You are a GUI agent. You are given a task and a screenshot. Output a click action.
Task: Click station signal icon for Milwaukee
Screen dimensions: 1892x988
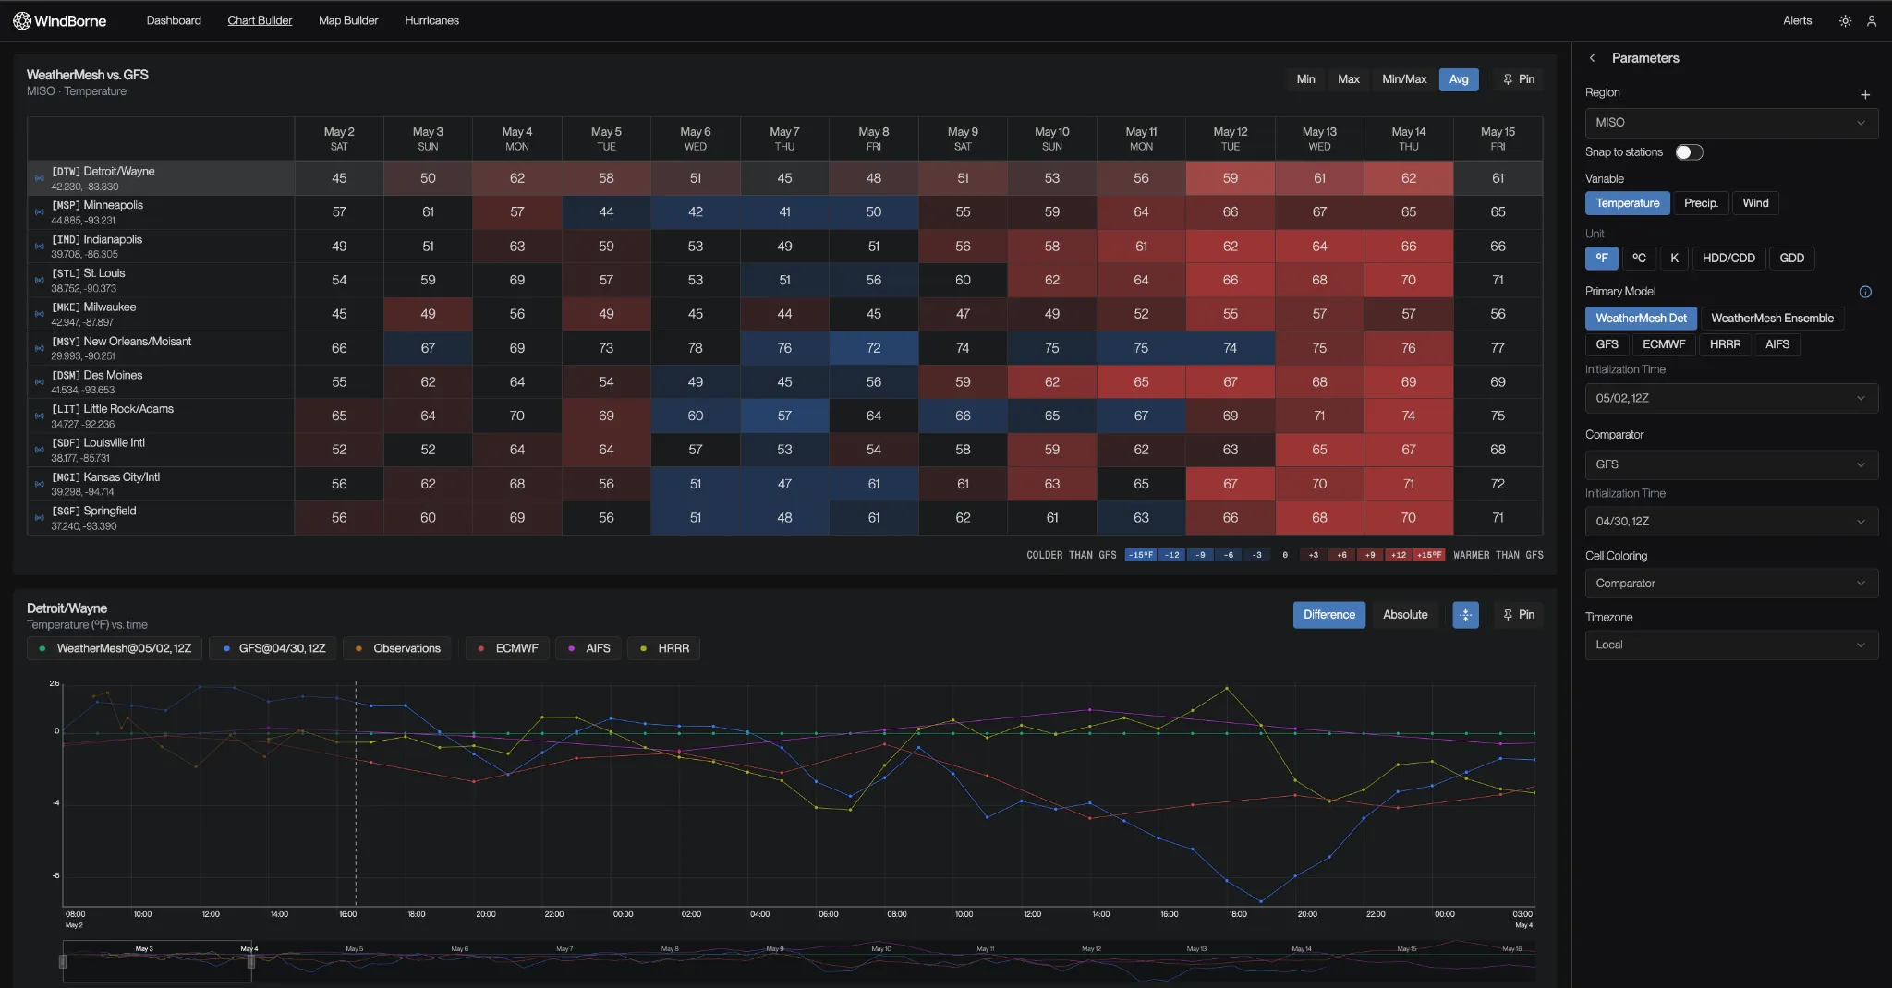(x=39, y=314)
